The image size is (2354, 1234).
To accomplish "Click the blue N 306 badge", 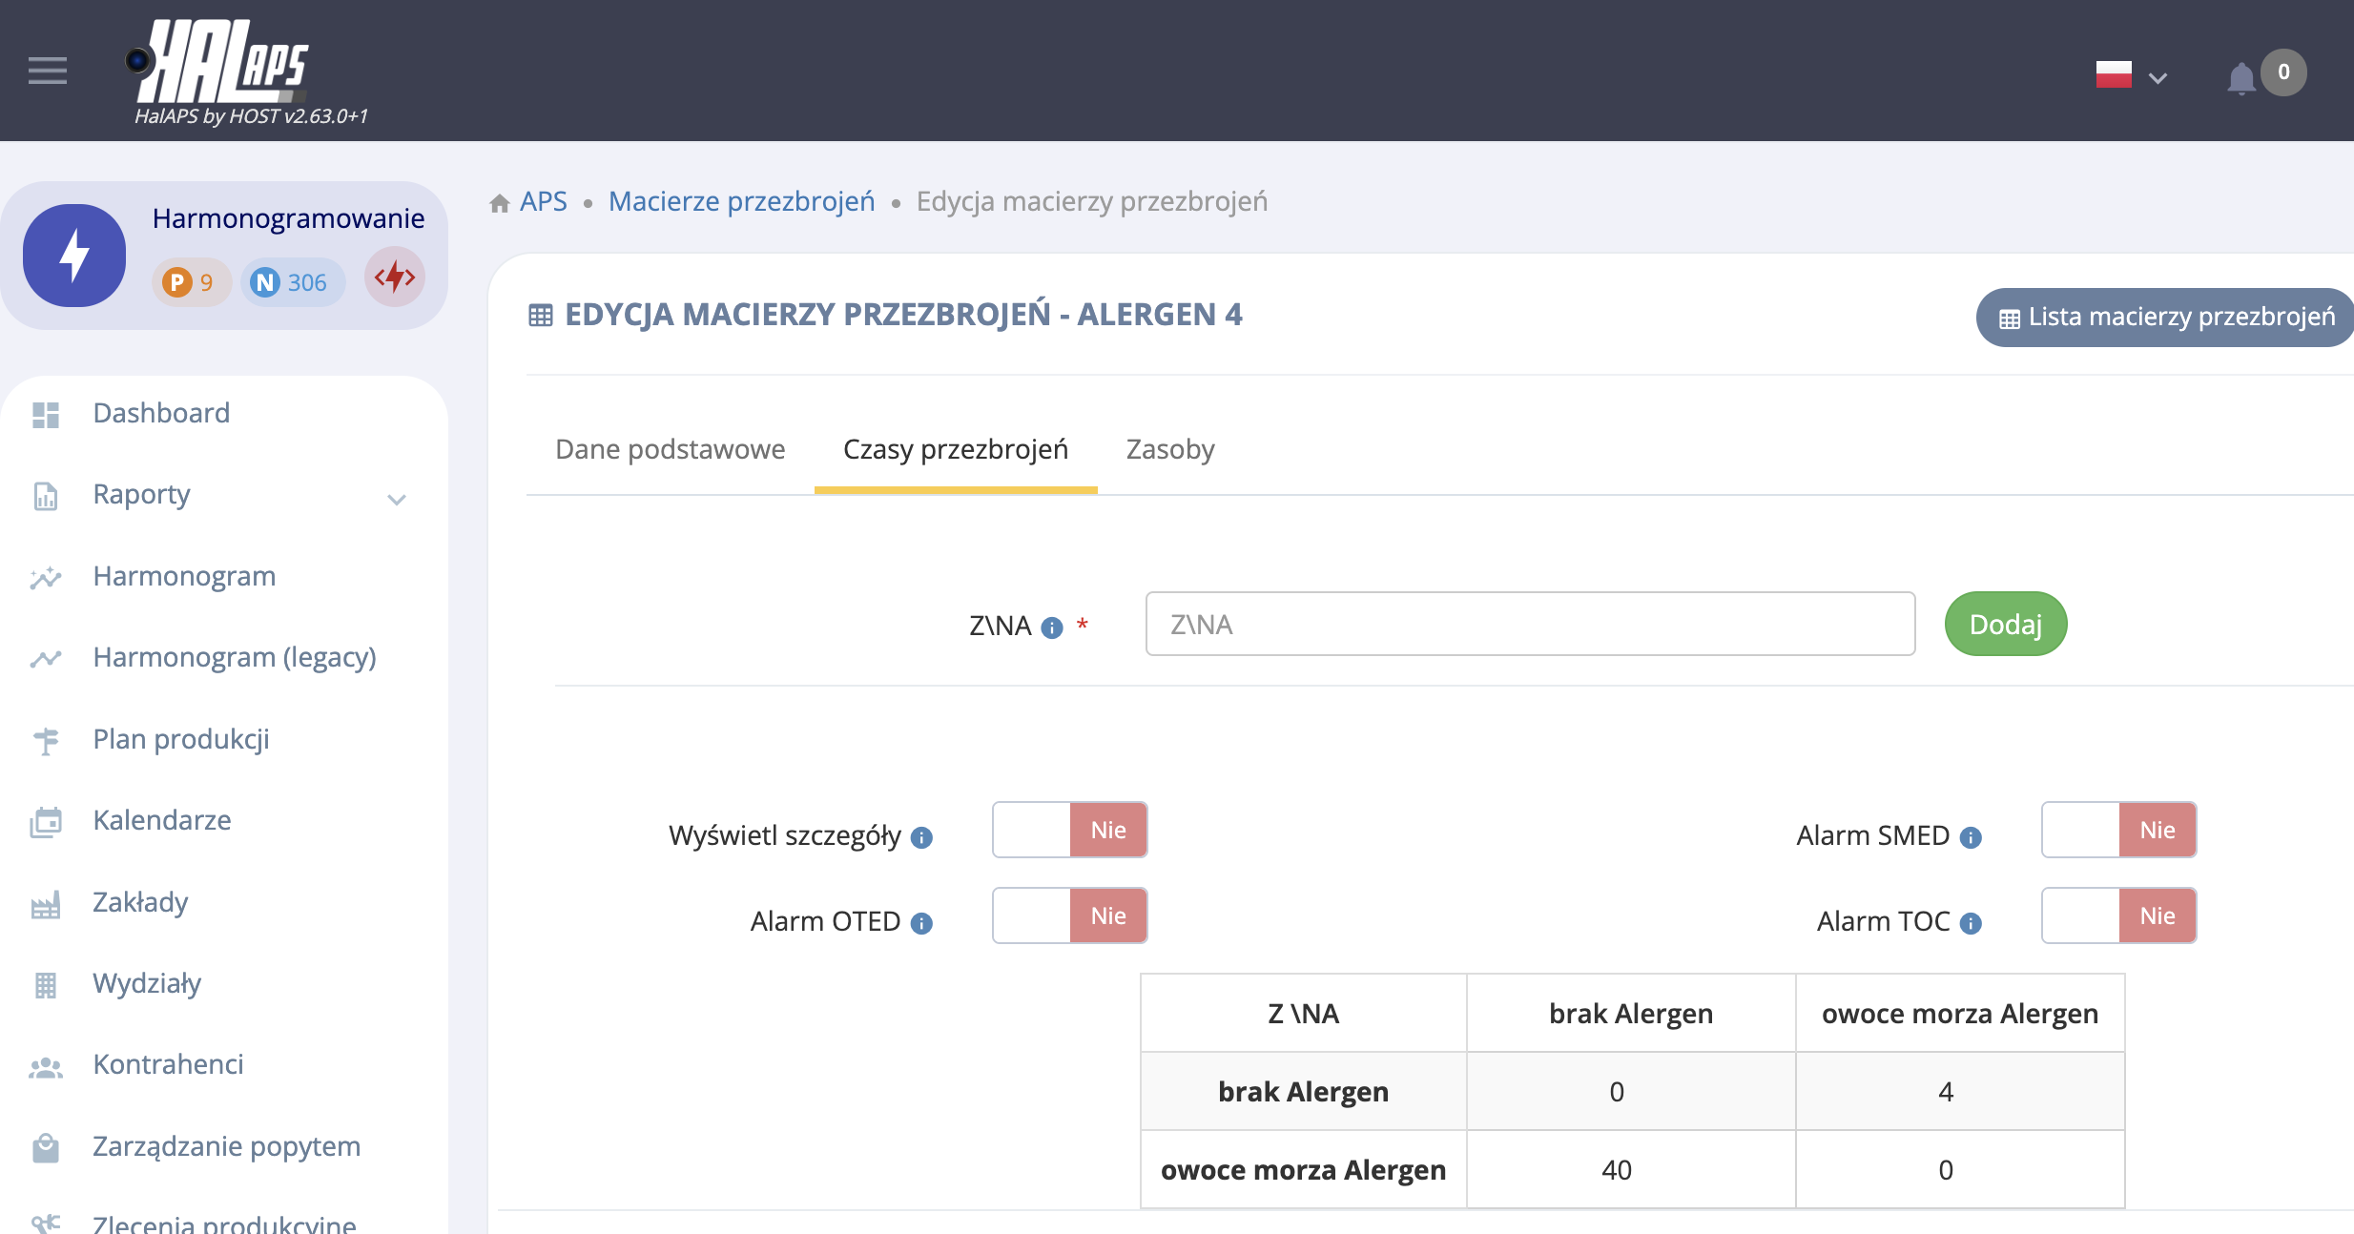I will tap(290, 282).
